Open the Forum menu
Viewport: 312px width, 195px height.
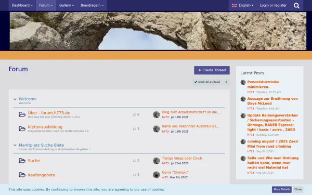pyautogui.click(x=46, y=5)
